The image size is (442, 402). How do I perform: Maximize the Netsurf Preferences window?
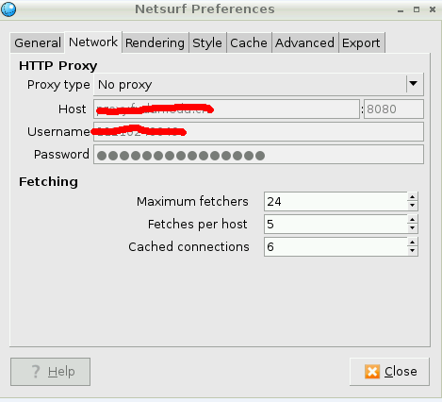pos(417,9)
